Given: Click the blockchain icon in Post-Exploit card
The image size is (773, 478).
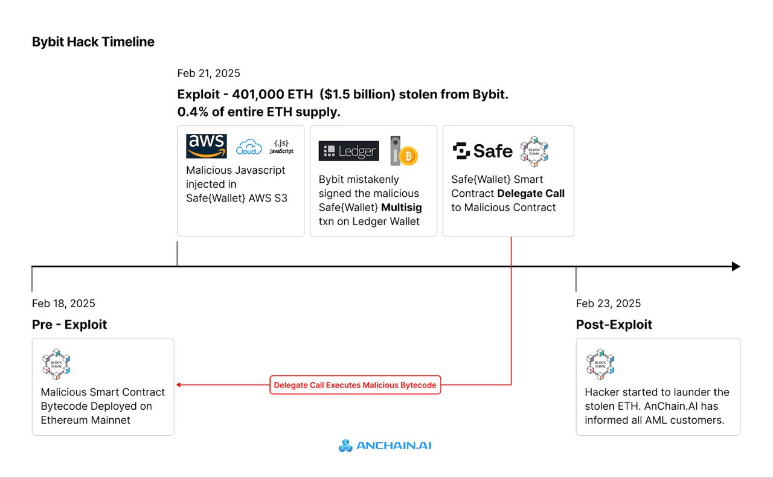Looking at the screenshot, I should pos(600,363).
